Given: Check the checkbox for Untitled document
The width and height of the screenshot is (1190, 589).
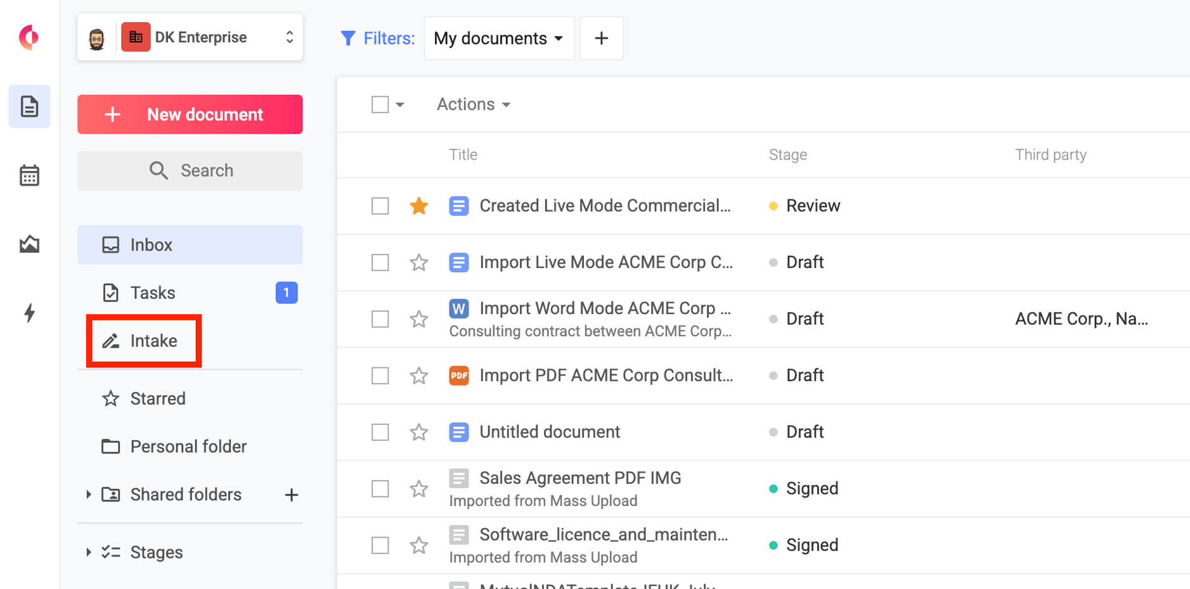Looking at the screenshot, I should 380,432.
